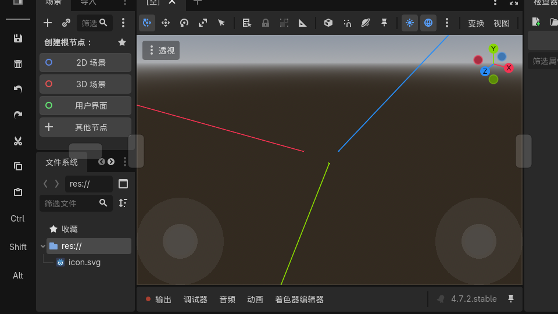Go back in filesystem path history
Viewport: 558px width, 314px height.
pyautogui.click(x=45, y=184)
